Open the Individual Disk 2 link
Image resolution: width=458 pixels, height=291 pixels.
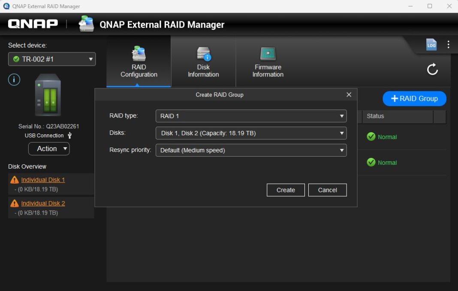point(43,203)
